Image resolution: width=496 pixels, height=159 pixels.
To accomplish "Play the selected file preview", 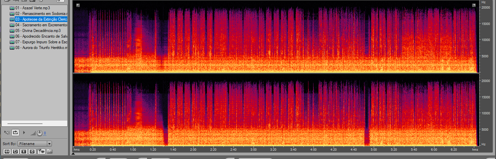I will [x=24, y=133].
